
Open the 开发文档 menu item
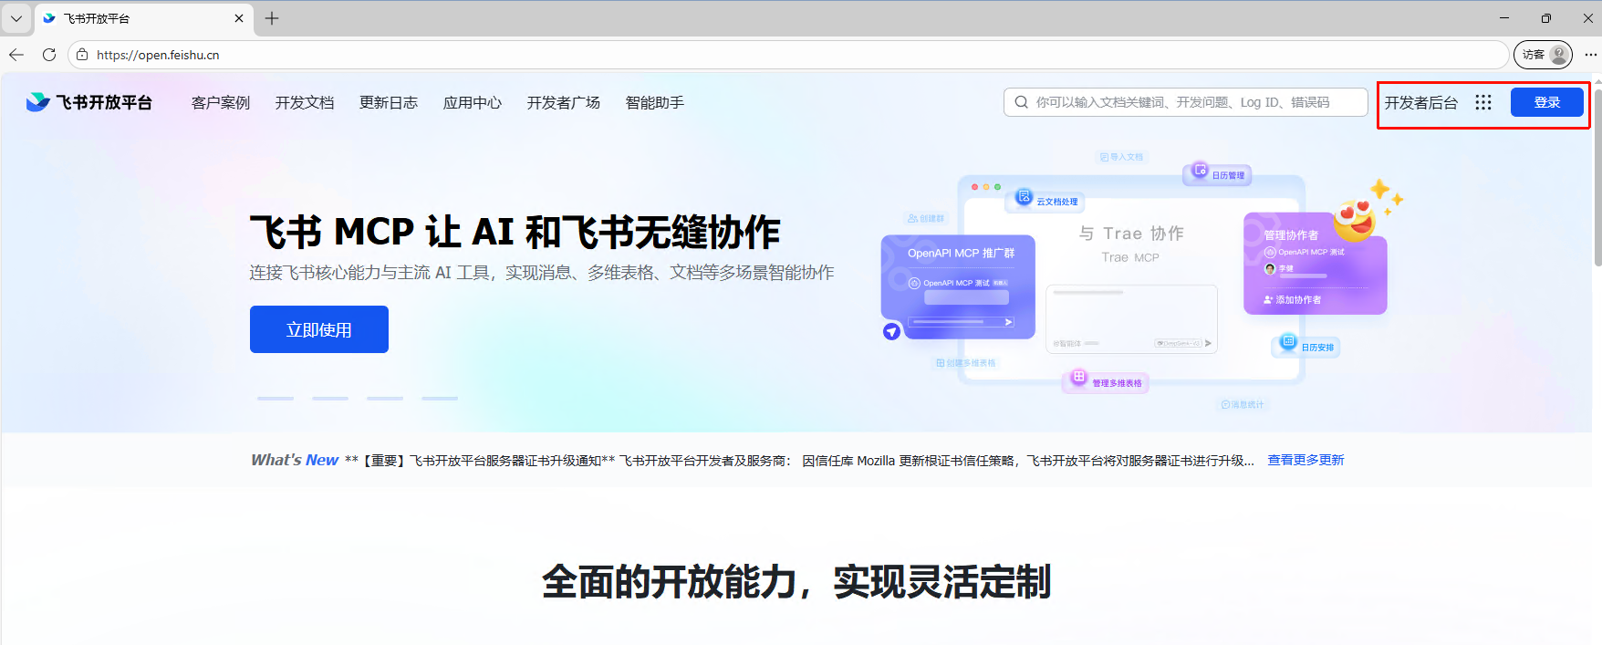[305, 102]
